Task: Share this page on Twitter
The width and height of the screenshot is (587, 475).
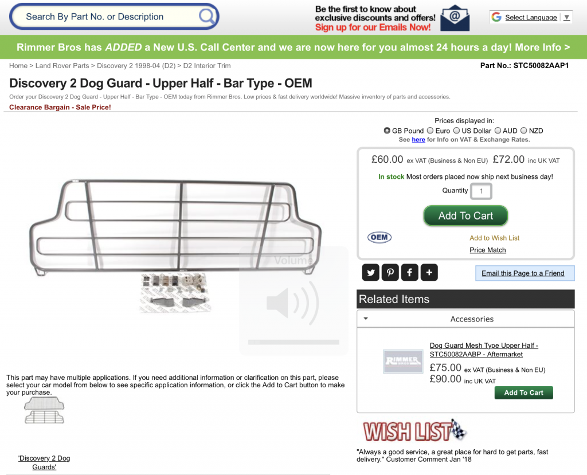Action: (371, 273)
